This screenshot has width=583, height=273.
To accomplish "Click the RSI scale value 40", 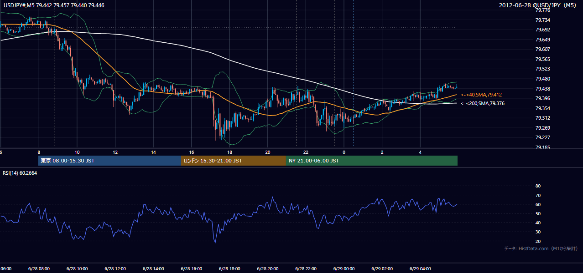I will 538,223.
